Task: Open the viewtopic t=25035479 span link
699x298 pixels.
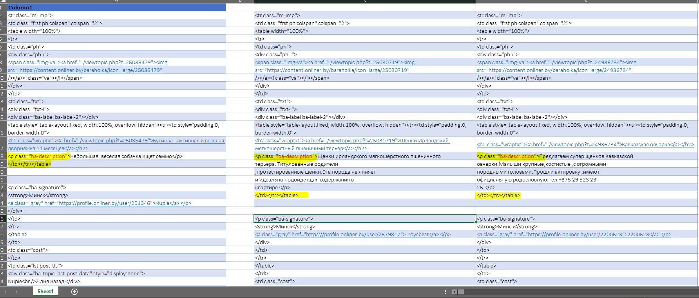Action: [88, 62]
